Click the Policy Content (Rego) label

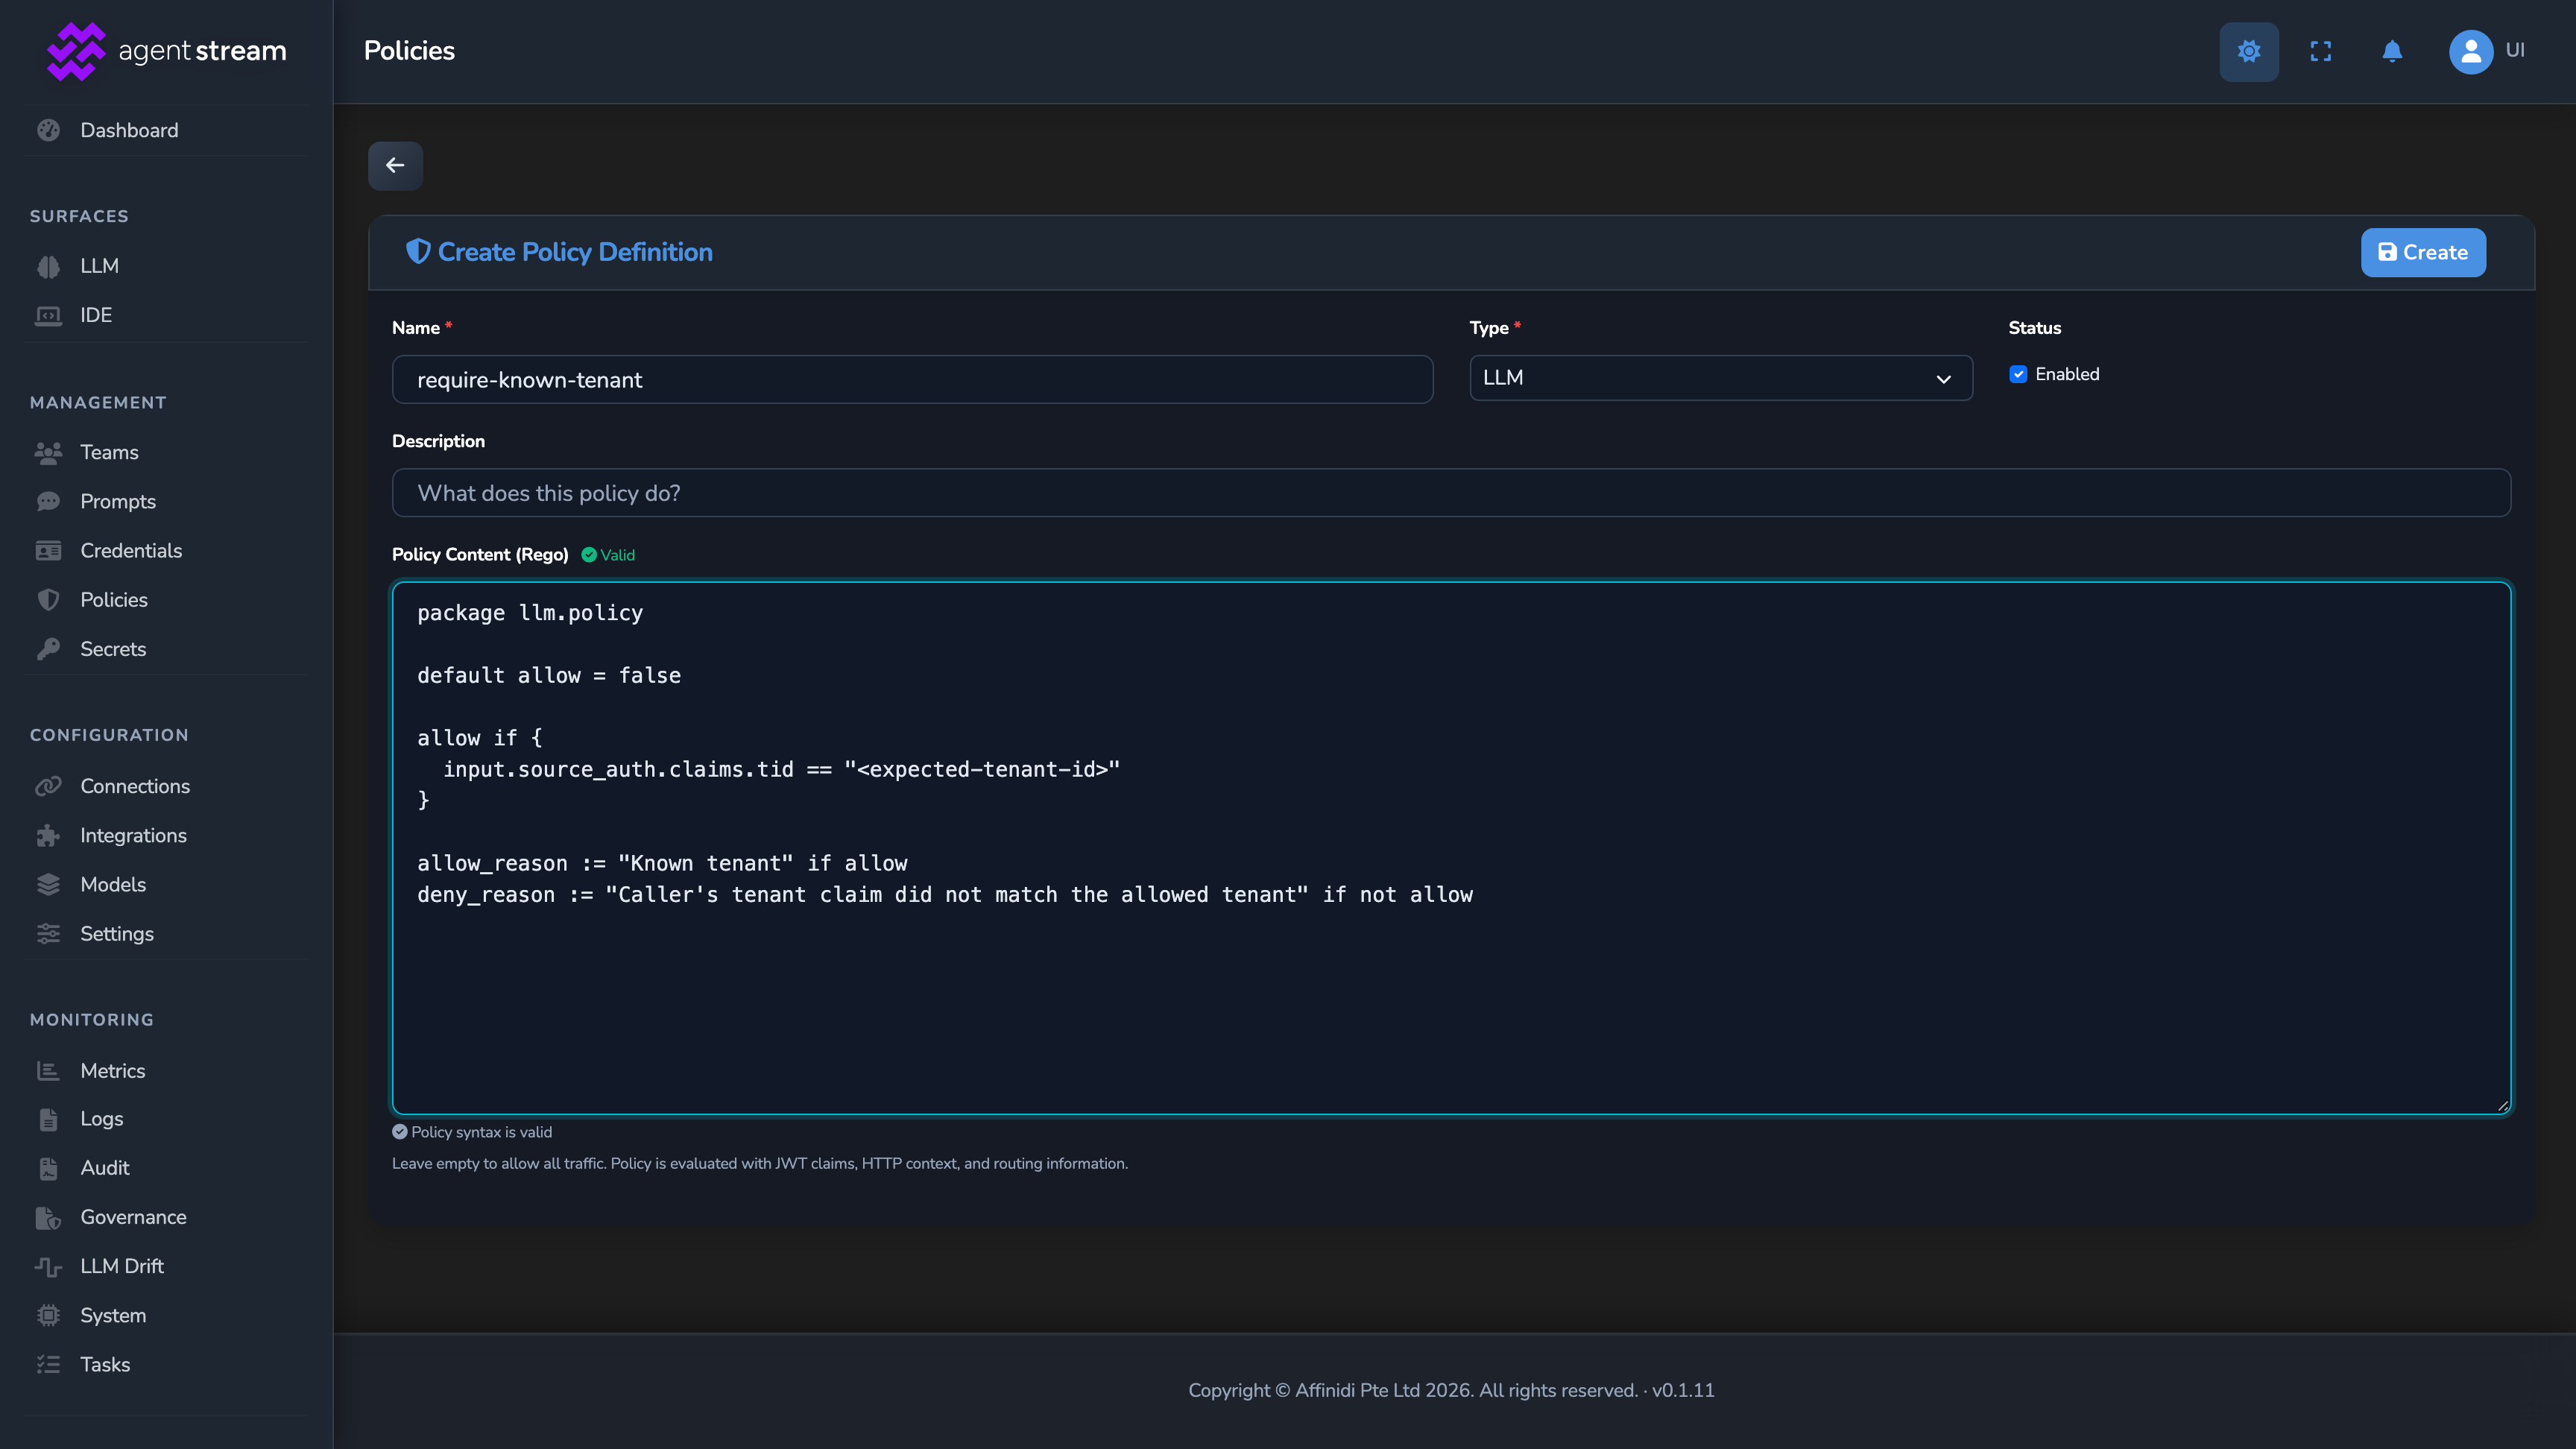point(480,555)
